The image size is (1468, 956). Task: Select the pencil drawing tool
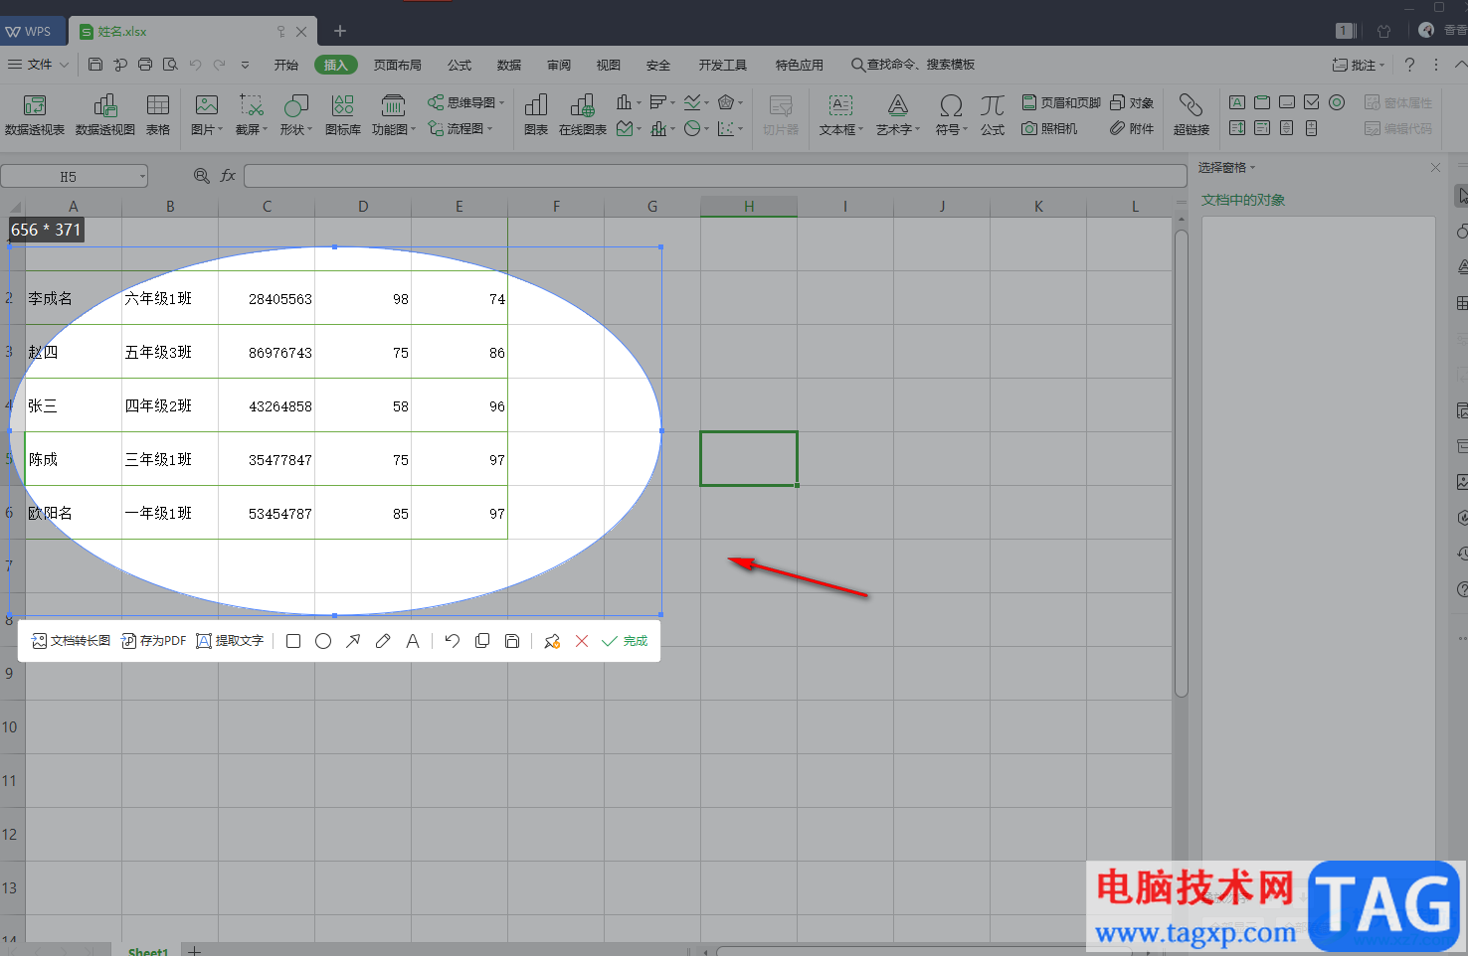(x=383, y=641)
